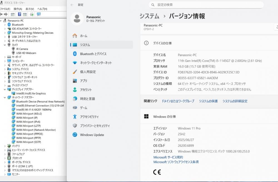The height and width of the screenshot is (182, 278).
Task: Click the Help icon in Device Manager toolbar
Action: 19,14
